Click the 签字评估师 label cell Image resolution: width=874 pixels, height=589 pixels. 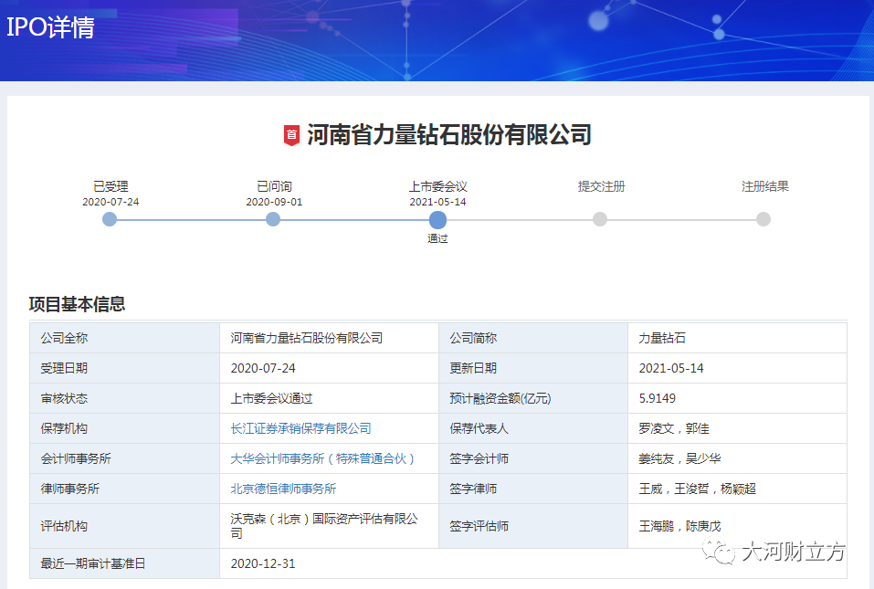(x=533, y=526)
